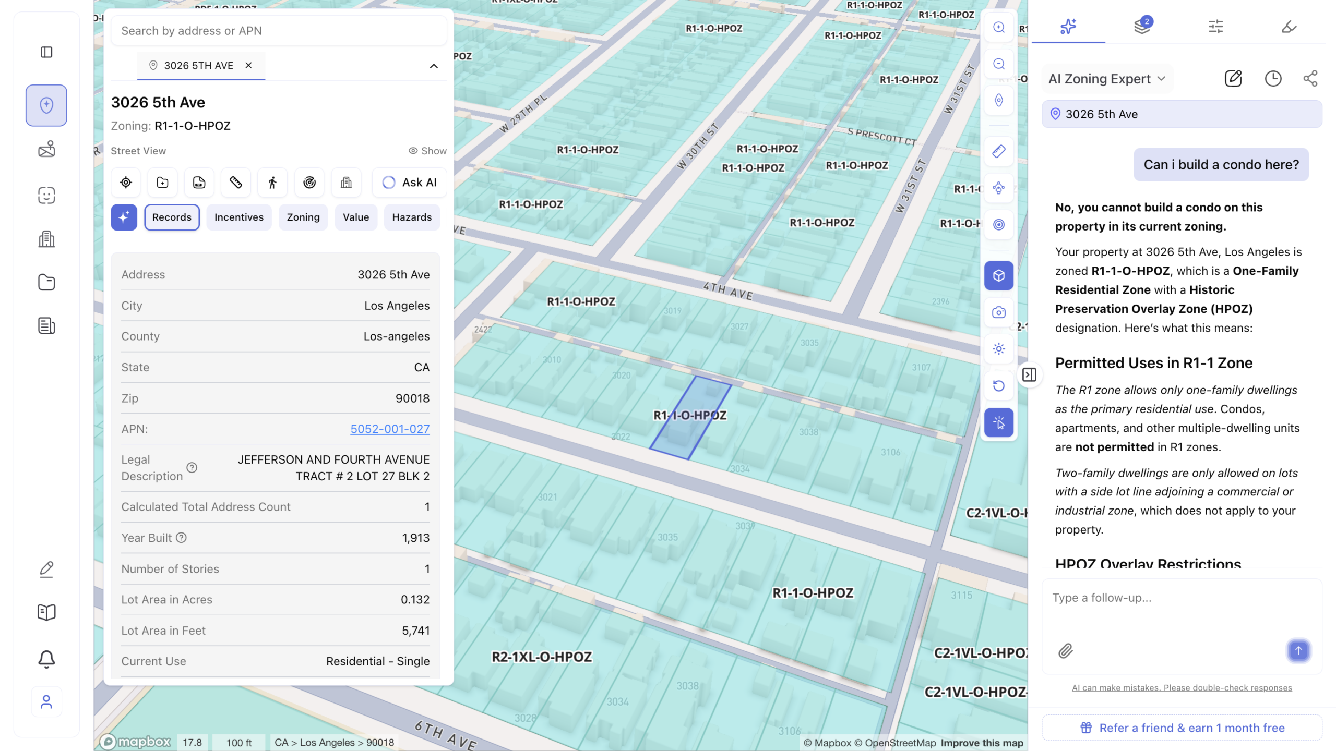Click the save report icon in property toolbar
1336x751 pixels.
tap(199, 183)
